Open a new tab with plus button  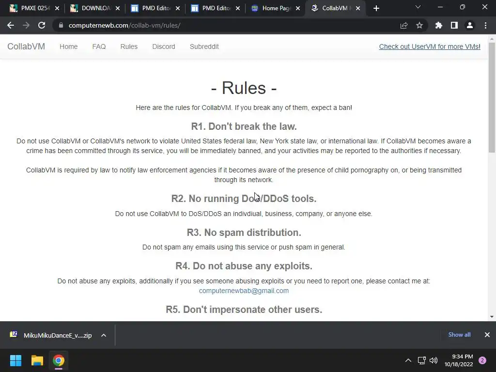376,8
